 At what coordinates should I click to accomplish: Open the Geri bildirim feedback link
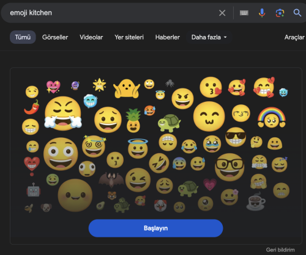(x=280, y=250)
